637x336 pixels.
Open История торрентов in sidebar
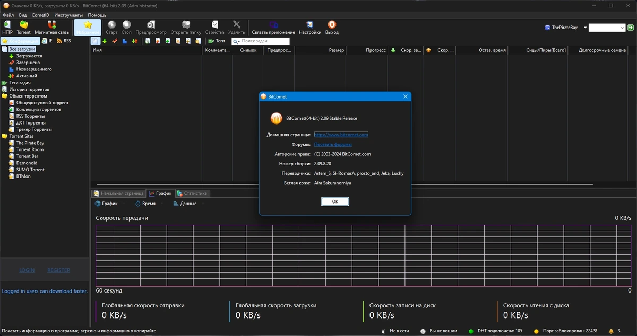29,89
